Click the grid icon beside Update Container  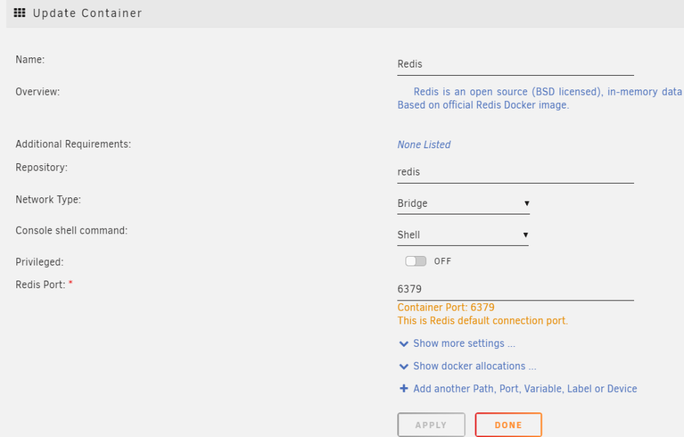20,13
